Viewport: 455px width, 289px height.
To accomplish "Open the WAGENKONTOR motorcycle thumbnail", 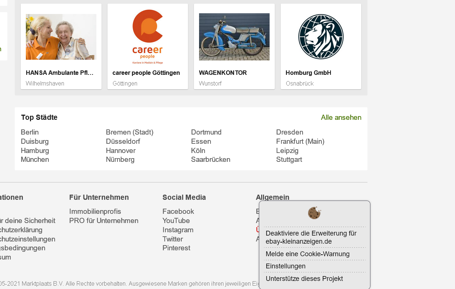I will pyautogui.click(x=234, y=37).
